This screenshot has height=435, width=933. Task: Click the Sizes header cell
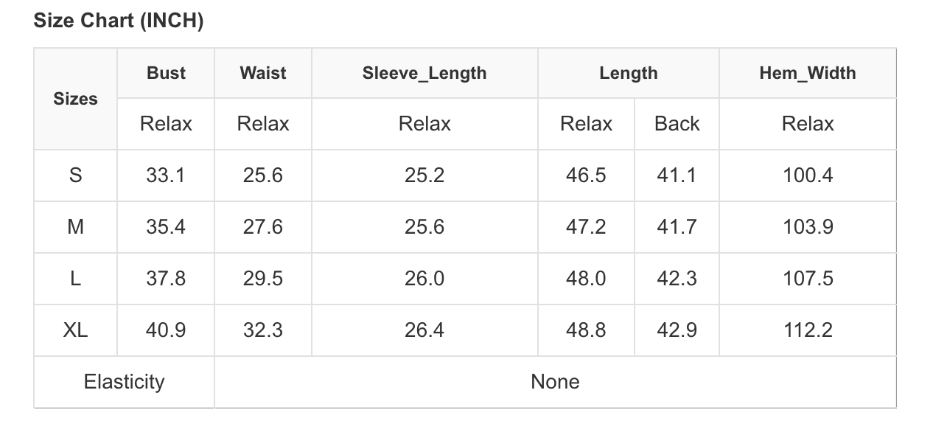coord(75,99)
